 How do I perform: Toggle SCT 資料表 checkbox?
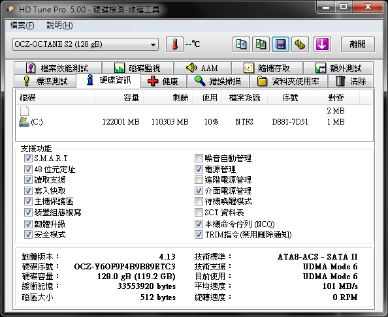[x=199, y=212]
